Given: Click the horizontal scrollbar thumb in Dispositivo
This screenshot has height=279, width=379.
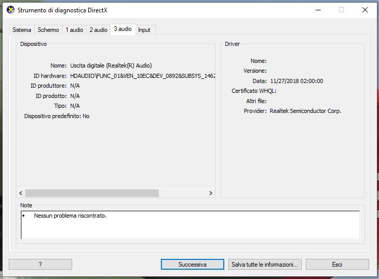Looking at the screenshot, I should pyautogui.click(x=92, y=193).
